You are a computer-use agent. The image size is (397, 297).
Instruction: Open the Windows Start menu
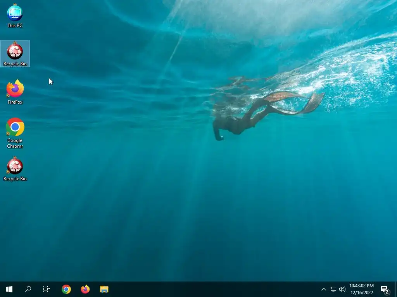pos(9,289)
